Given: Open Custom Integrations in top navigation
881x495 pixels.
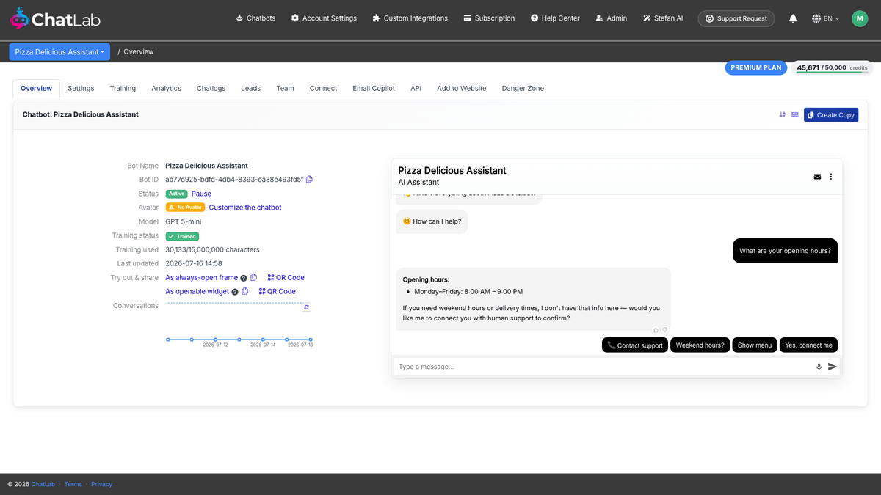Looking at the screenshot, I should coord(410,18).
